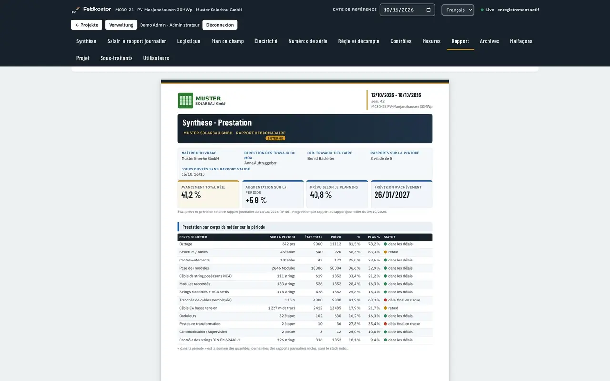Select the Onduleurs row label
The height and width of the screenshot is (381, 610).
click(188, 316)
